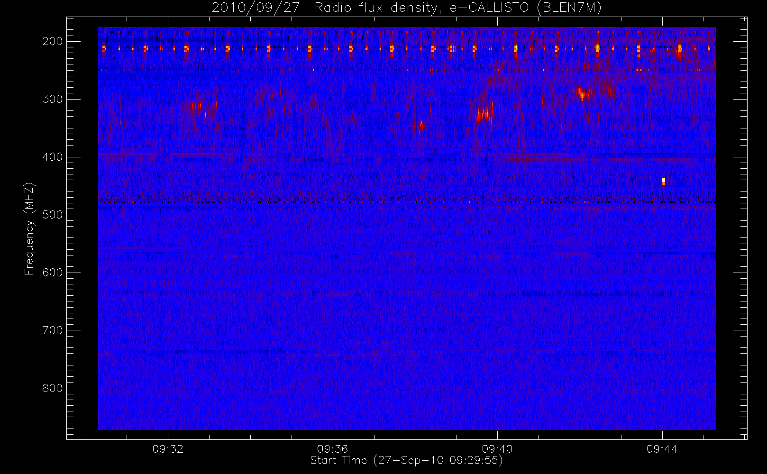Click the plot title "2010/09/27 Radio flux density, e-CALLISTO (BLEN7M)"
767x474 pixels.
(407, 8)
